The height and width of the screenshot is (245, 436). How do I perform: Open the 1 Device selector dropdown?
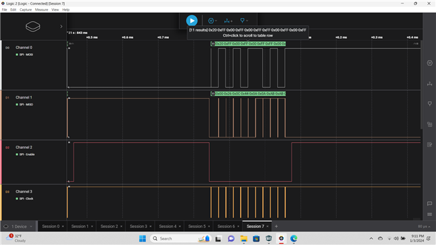(x=18, y=227)
